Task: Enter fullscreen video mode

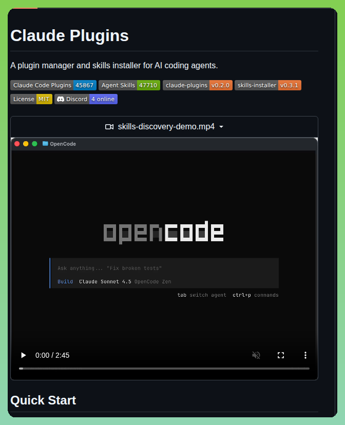Action: (x=281, y=355)
